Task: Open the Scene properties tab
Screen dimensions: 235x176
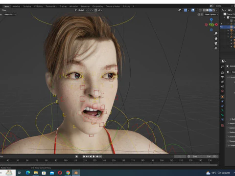Action: pos(222,87)
